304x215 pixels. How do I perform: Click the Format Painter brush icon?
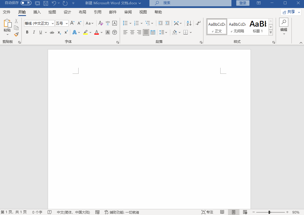pos(16,34)
